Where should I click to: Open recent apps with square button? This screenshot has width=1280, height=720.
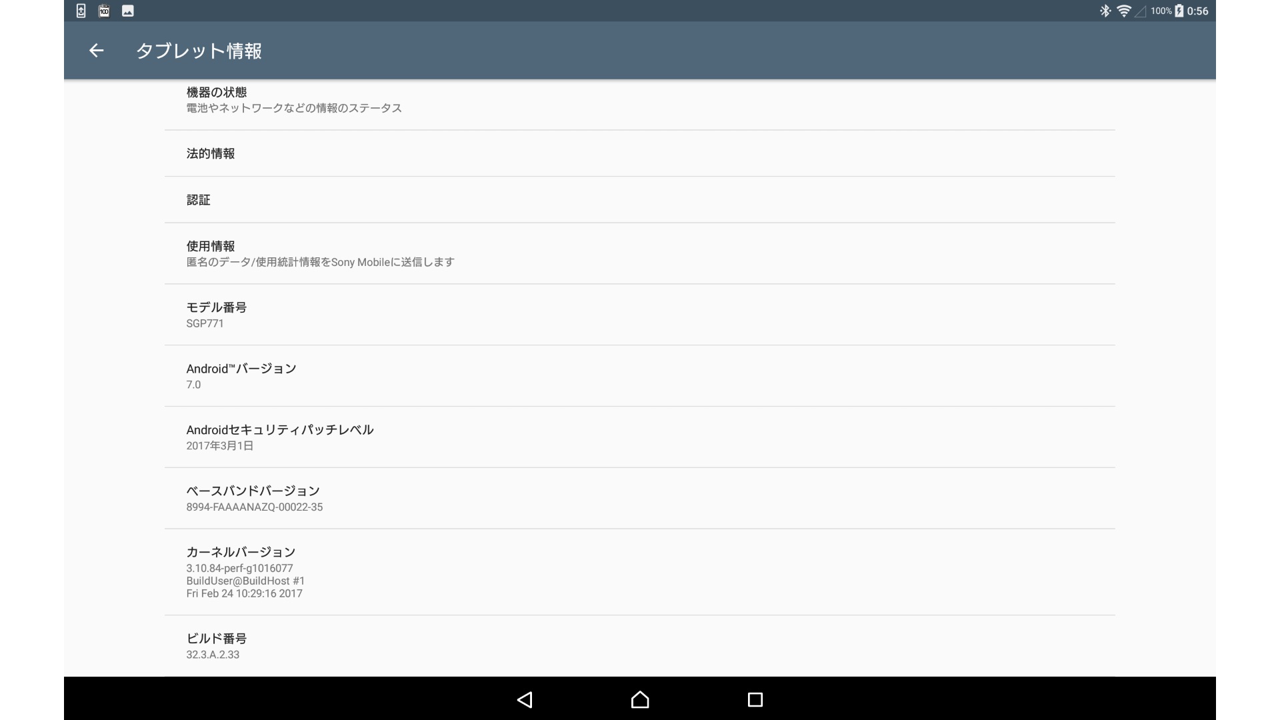[x=755, y=699]
